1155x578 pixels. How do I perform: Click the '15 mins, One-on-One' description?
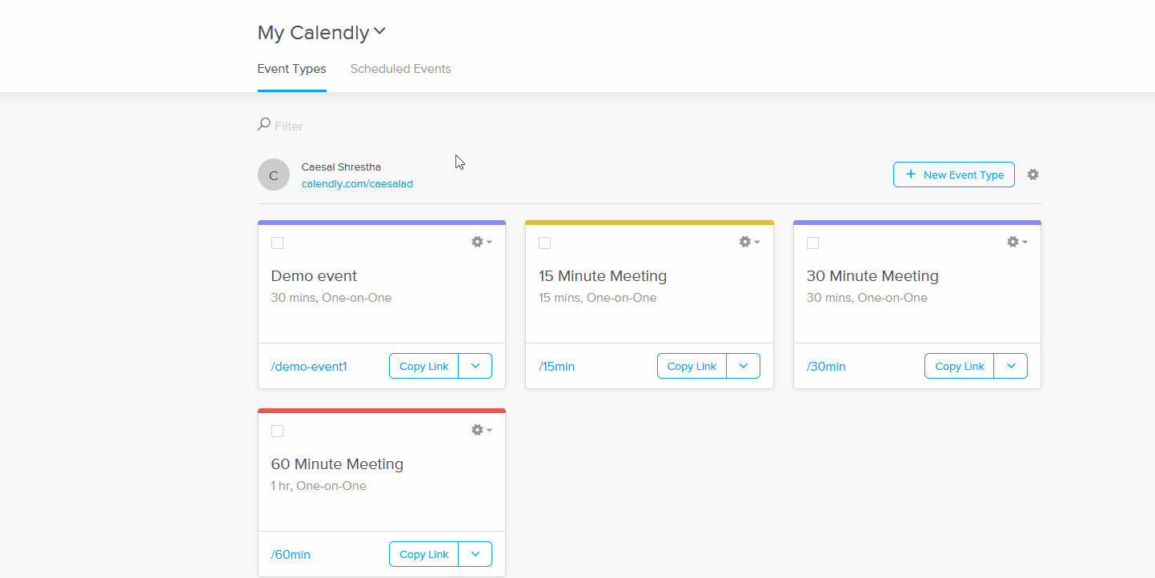(598, 298)
